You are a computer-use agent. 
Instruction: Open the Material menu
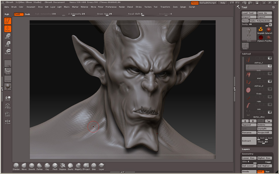click(84, 7)
